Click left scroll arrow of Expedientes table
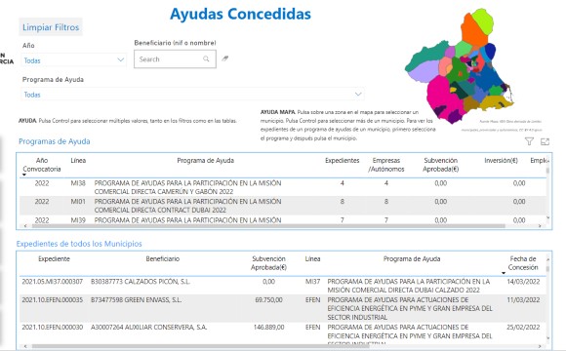Screen dimensions: 566x351 point(25,346)
